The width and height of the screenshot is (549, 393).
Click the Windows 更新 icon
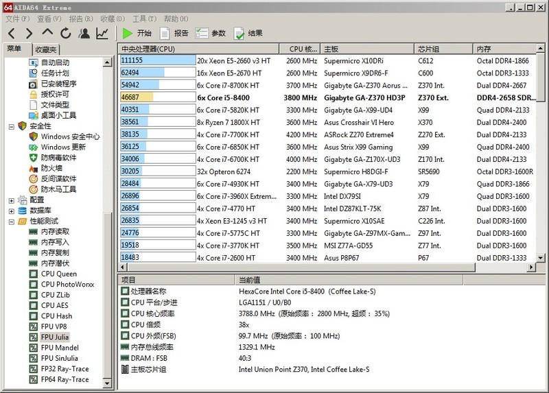click(x=33, y=147)
